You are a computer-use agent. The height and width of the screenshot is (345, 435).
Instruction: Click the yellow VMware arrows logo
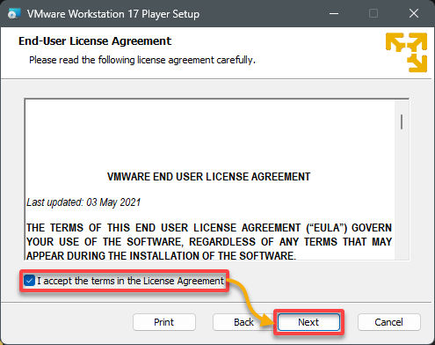407,52
